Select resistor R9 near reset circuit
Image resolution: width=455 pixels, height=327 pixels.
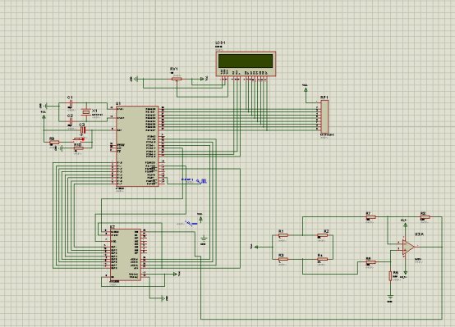[54, 143]
